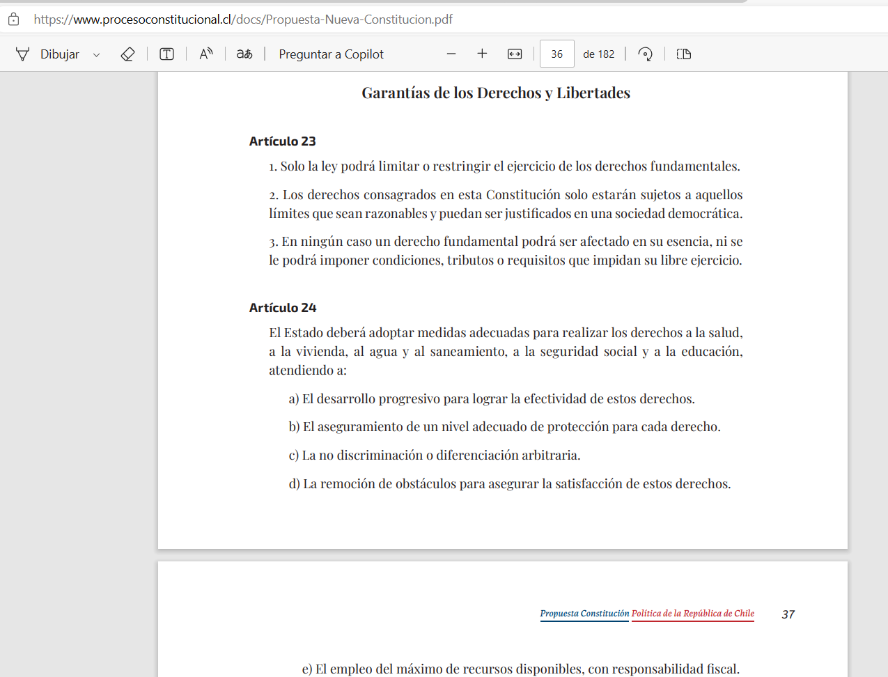
Task: Start the read aloud feature
Action: [206, 54]
